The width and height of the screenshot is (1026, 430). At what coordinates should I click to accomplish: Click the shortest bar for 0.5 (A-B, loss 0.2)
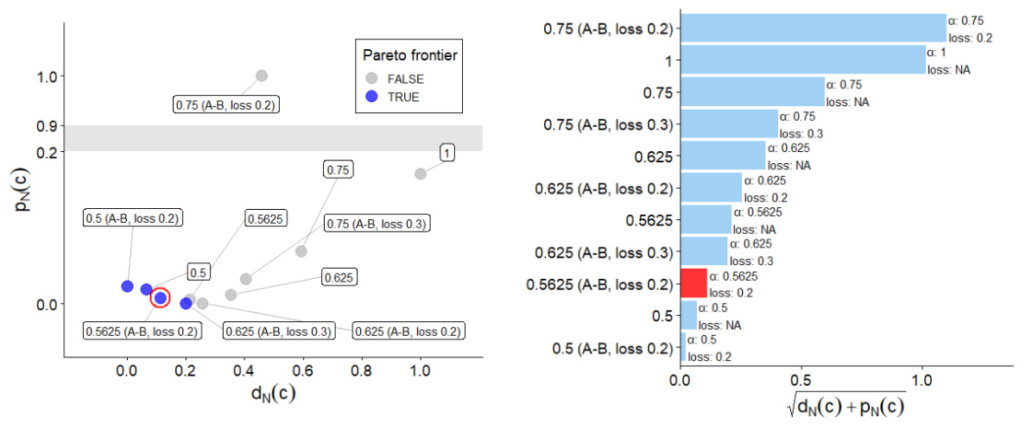click(x=683, y=347)
